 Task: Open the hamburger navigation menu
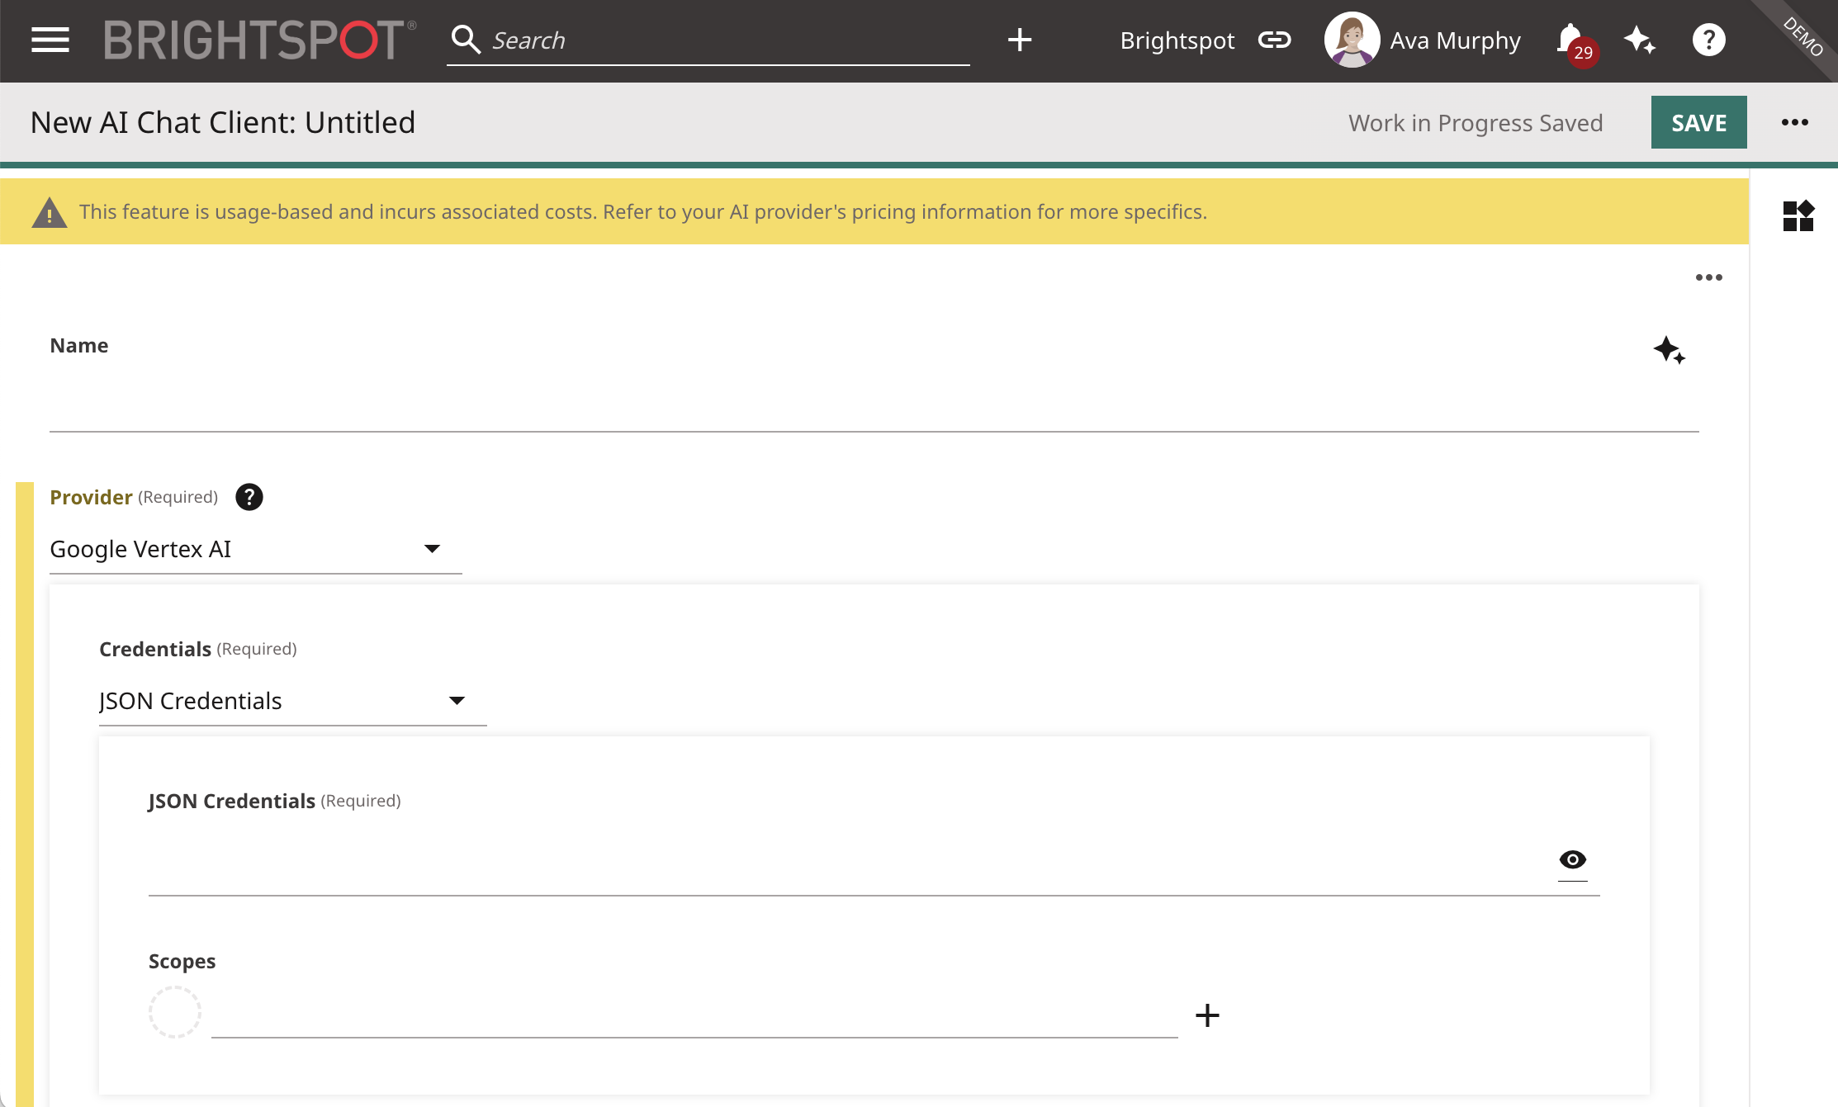click(50, 40)
